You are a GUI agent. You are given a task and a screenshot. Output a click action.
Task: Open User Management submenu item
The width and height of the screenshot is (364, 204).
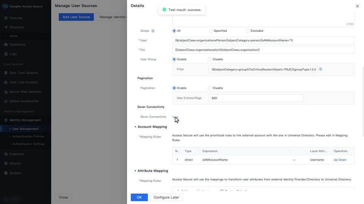(25, 129)
